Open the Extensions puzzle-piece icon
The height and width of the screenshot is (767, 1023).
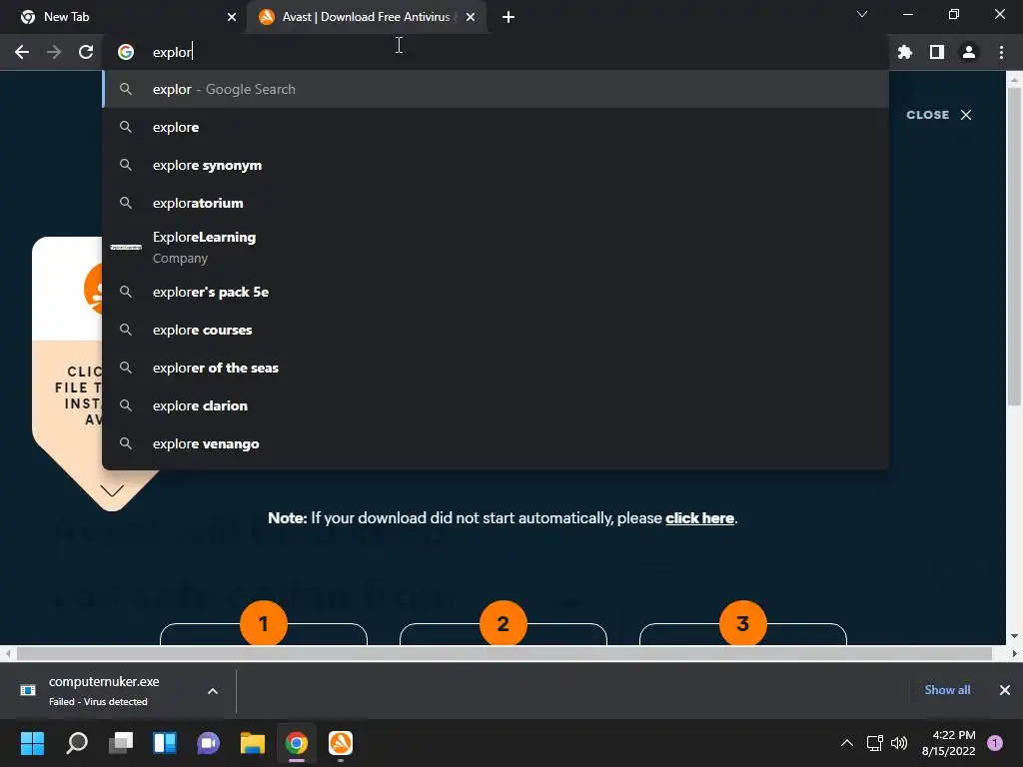pyautogui.click(x=904, y=52)
